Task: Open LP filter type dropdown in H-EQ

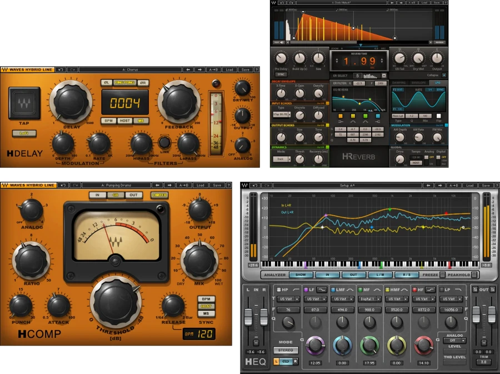Action: coord(451,299)
